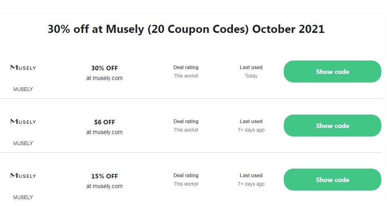
Task: Click "7+ days ago" in the 15% OFF row
Action: click(251, 184)
